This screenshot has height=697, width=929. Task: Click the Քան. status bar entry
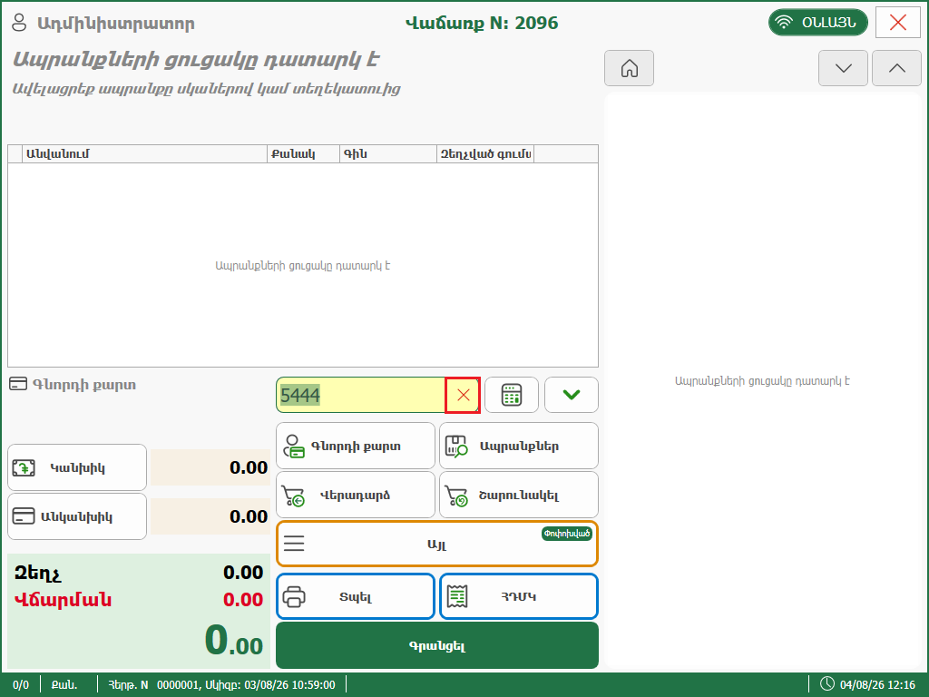(64, 684)
